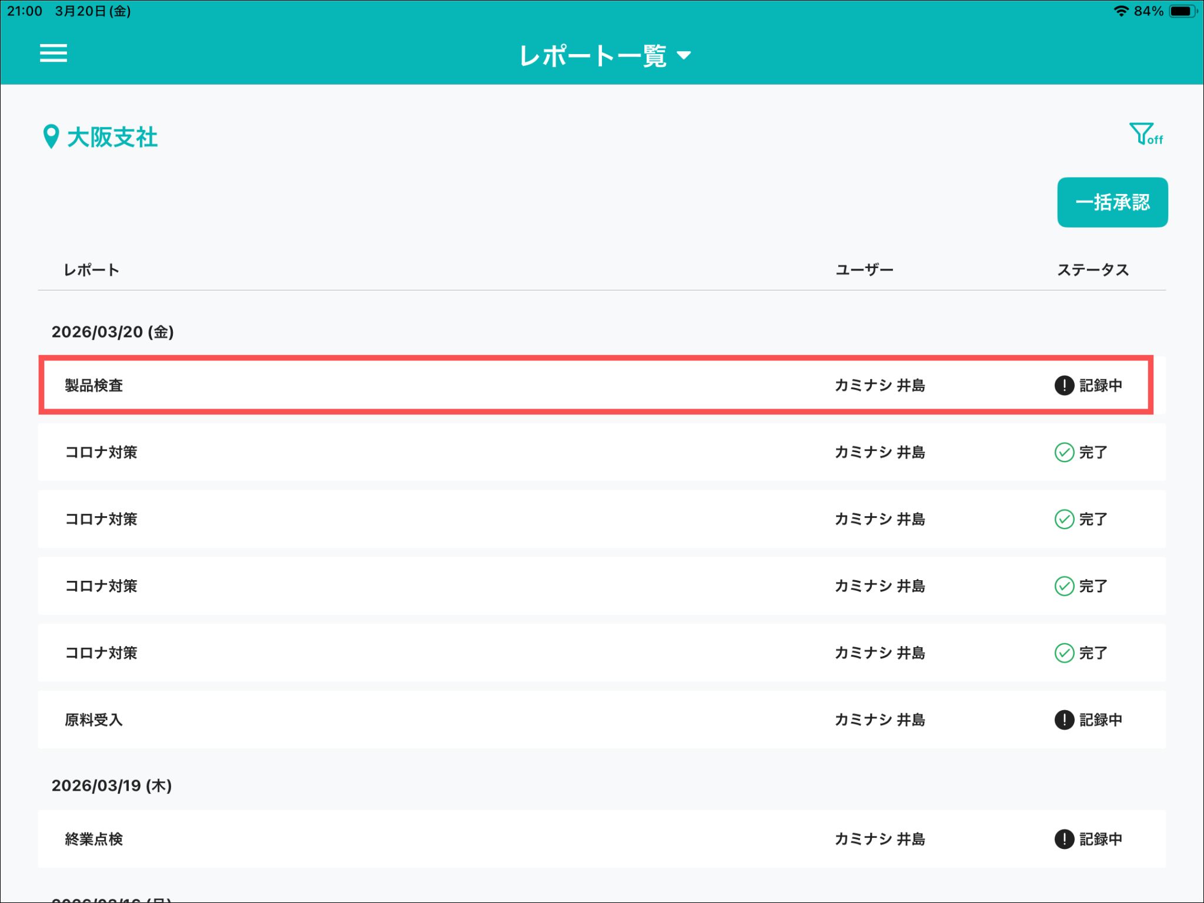Toggle the filter off icon
Viewport: 1204px width, 903px height.
point(1146,134)
